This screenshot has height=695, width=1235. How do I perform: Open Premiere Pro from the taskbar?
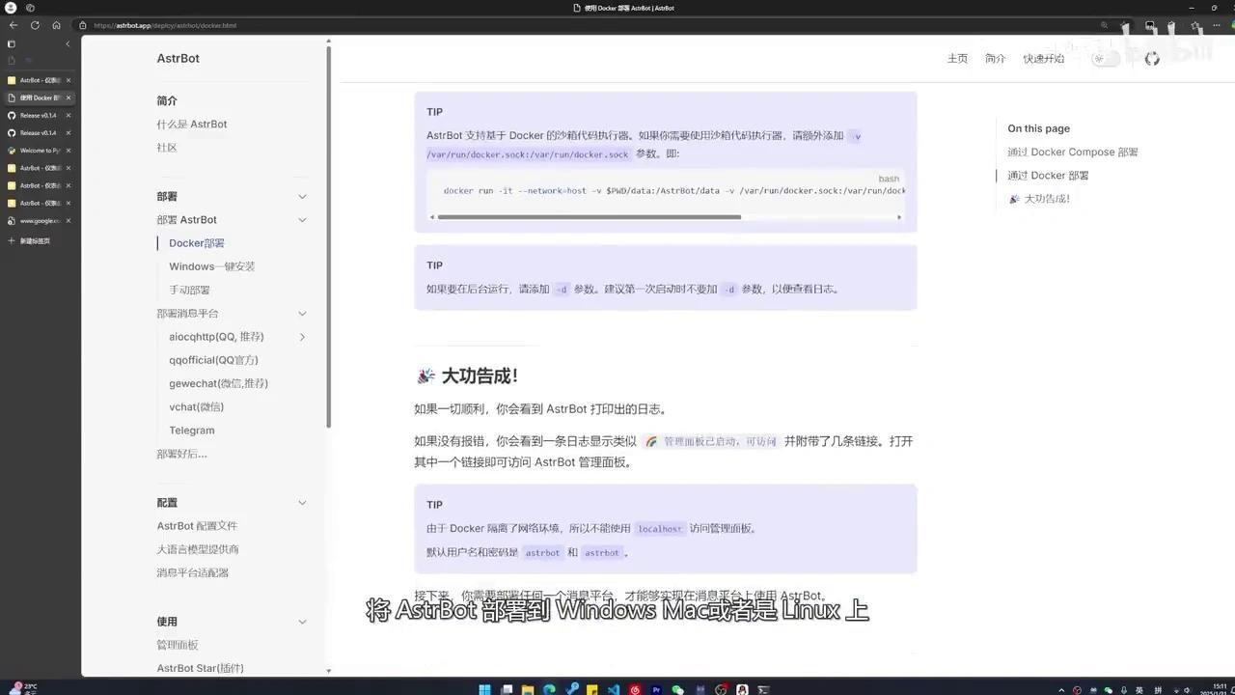657,689
